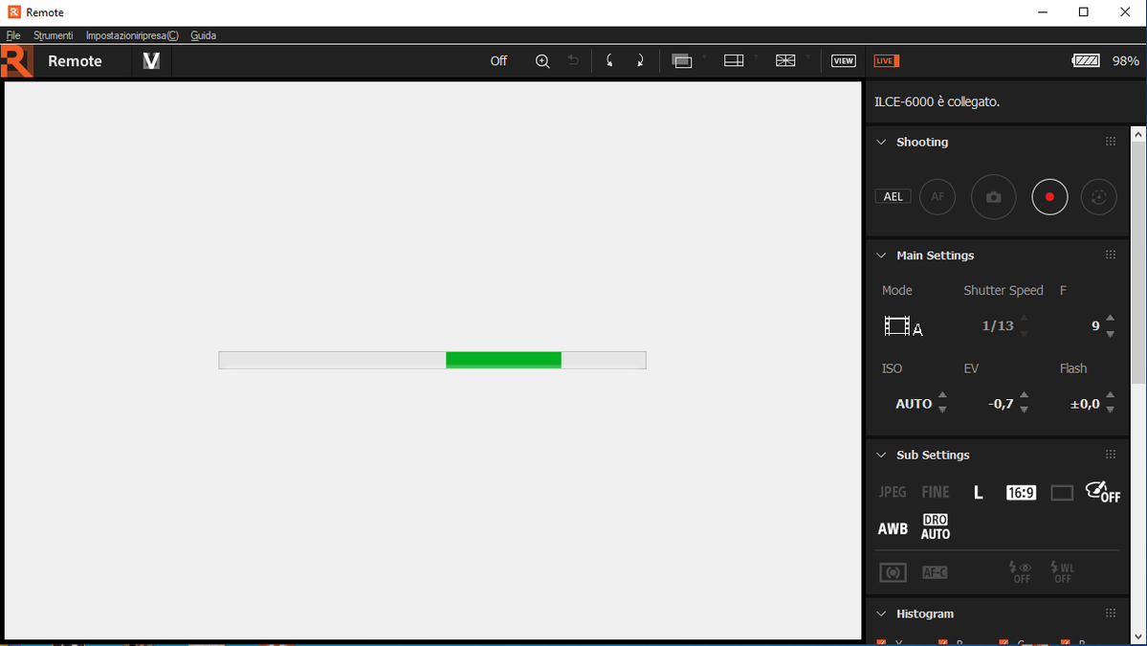Toggle the VIEW button in toolbar
Image resolution: width=1147 pixels, height=646 pixels.
coord(843,61)
